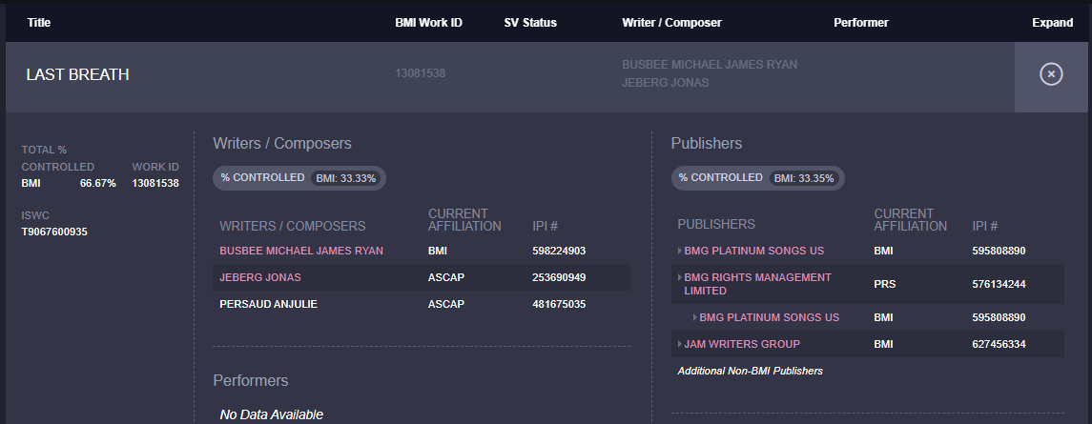Expand the JAM WRITERS GROUP publisher
Viewport: 1092px width, 424px height.
click(680, 344)
